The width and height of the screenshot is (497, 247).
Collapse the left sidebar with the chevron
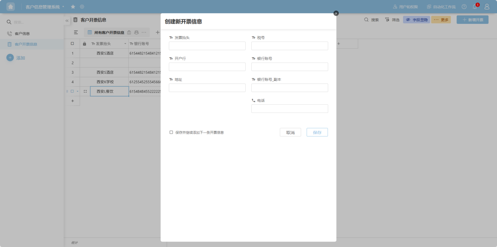[x=67, y=20]
